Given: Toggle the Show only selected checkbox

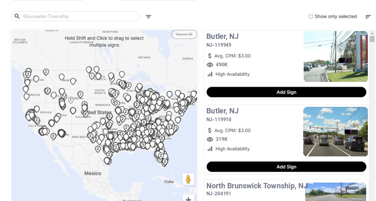Looking at the screenshot, I should pyautogui.click(x=311, y=16).
